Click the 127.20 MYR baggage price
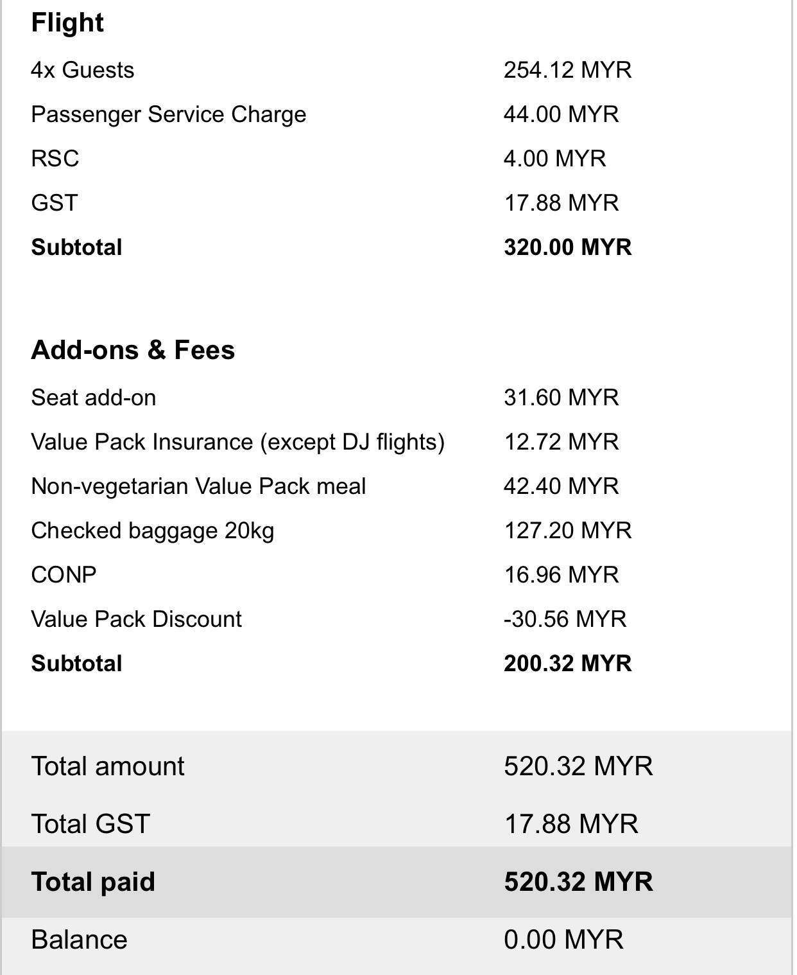 click(567, 531)
